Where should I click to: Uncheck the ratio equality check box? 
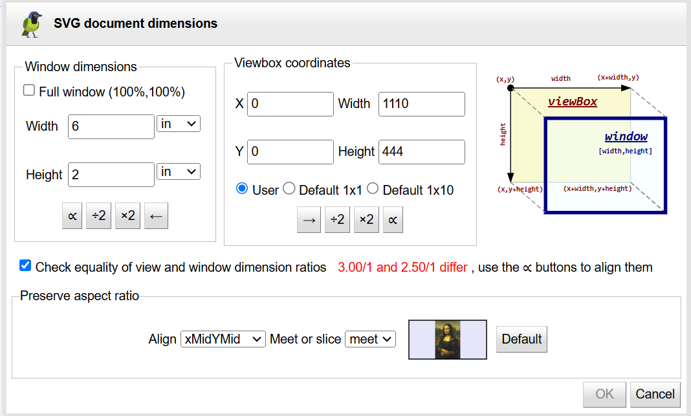pyautogui.click(x=25, y=266)
